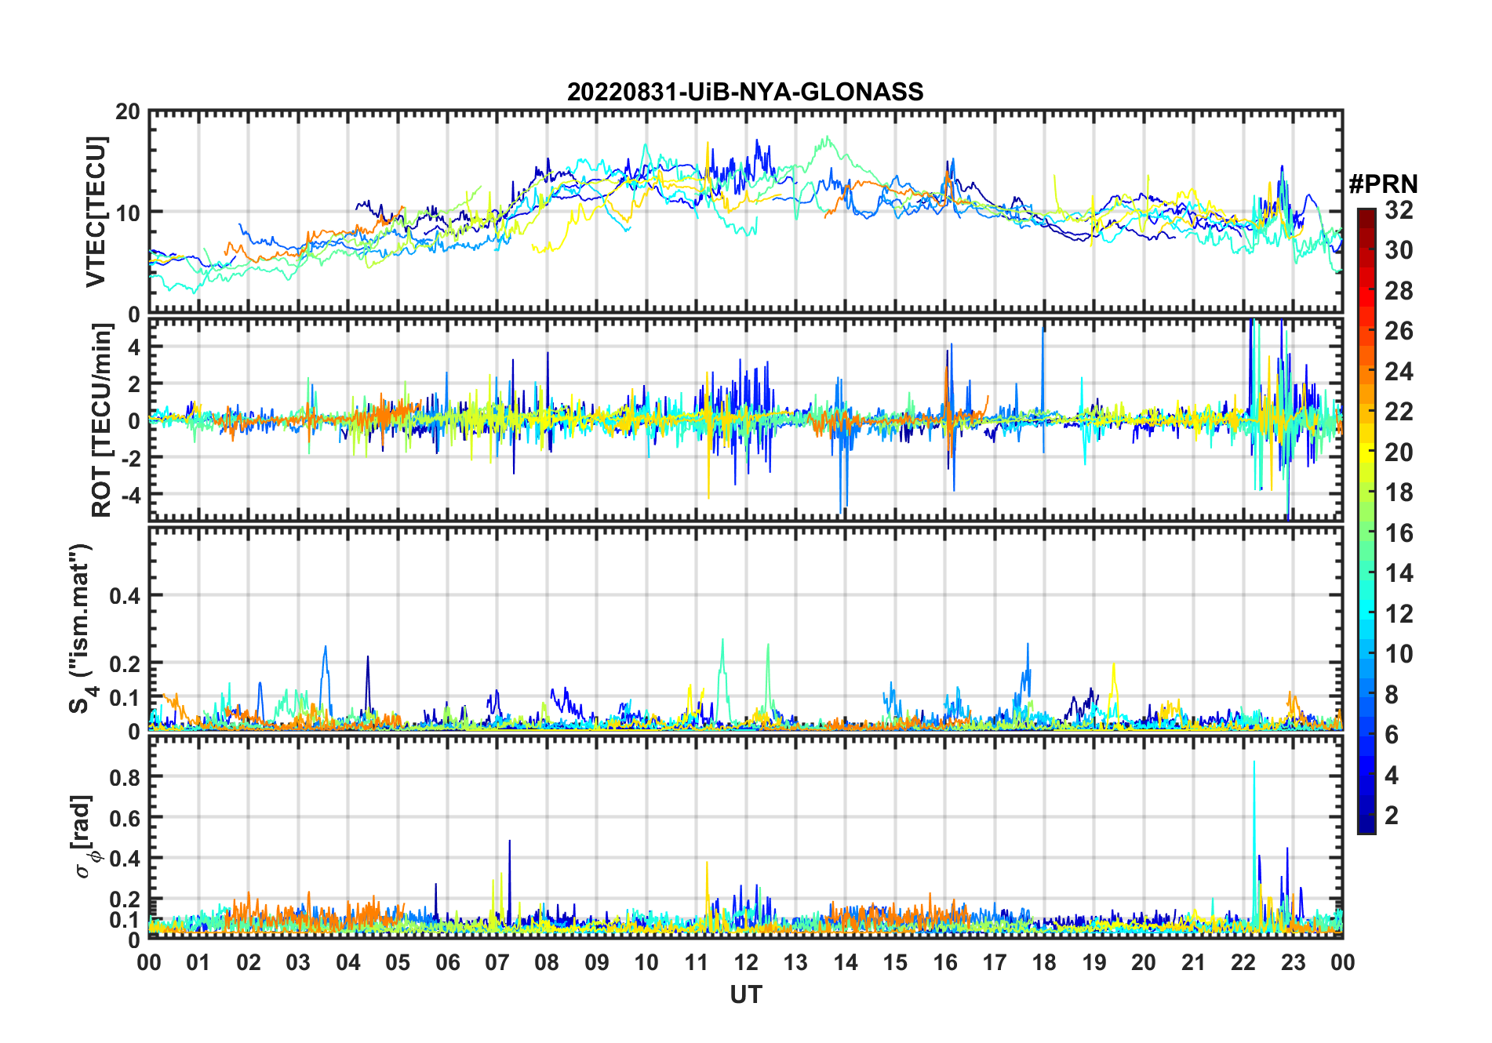Screen dimensions: 1492x1043
Task: Select the 6 label on PRN colorbar
Action: coord(1392,735)
